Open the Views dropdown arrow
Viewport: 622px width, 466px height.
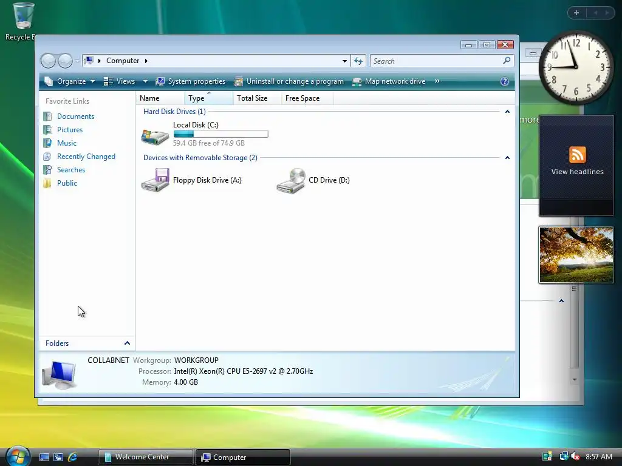[x=145, y=81]
